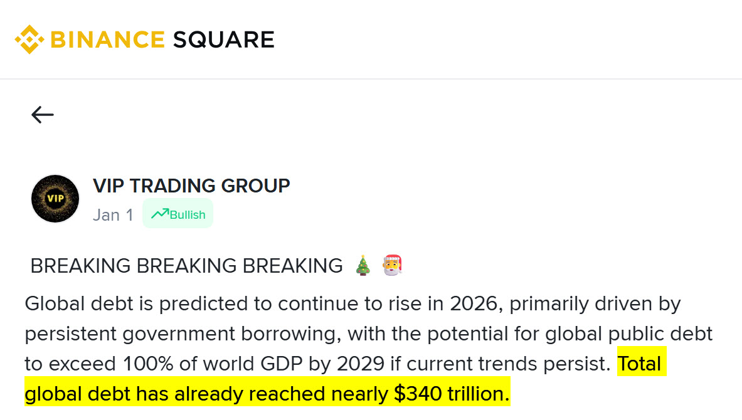
Task: Click the Christmas tree emoji
Action: pos(363,266)
